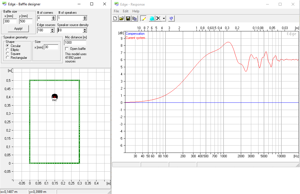Click the Edge sources field showing 180
Image resolution: width=300 pixels, height=194 pixels.
[44, 30]
